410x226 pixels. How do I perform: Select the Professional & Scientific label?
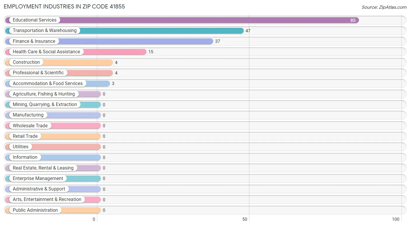coord(38,73)
